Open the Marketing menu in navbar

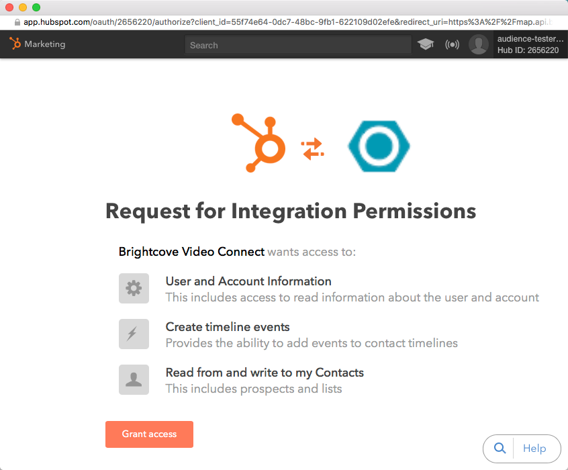pos(44,44)
